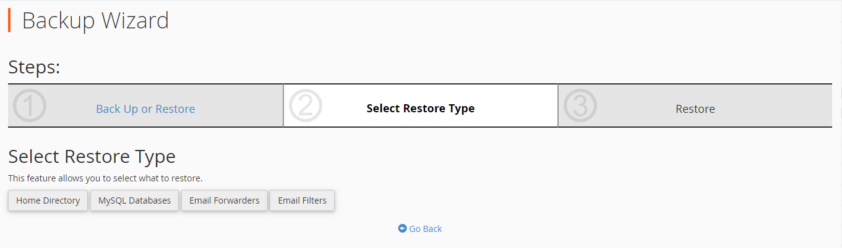Image resolution: width=842 pixels, height=248 pixels.
Task: Choose Email Forwarders restore type
Action: pyautogui.click(x=225, y=200)
